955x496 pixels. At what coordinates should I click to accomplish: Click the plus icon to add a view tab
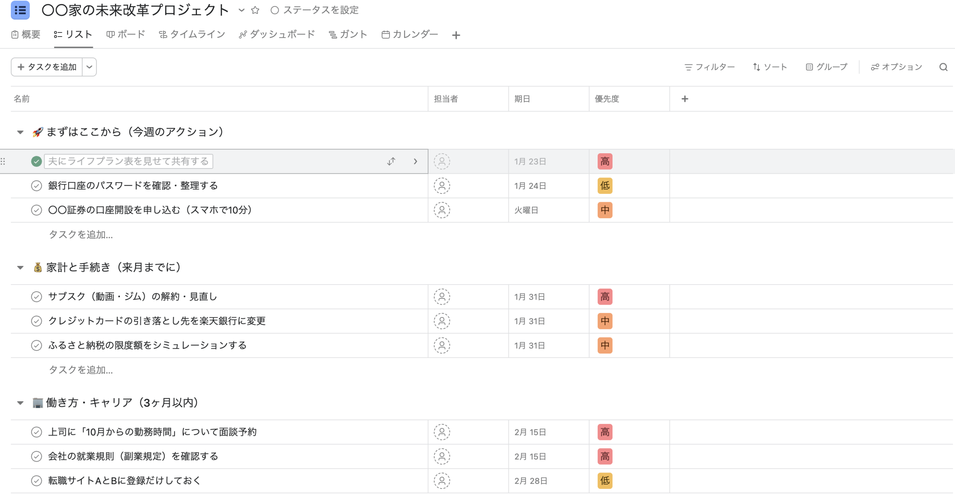click(456, 35)
